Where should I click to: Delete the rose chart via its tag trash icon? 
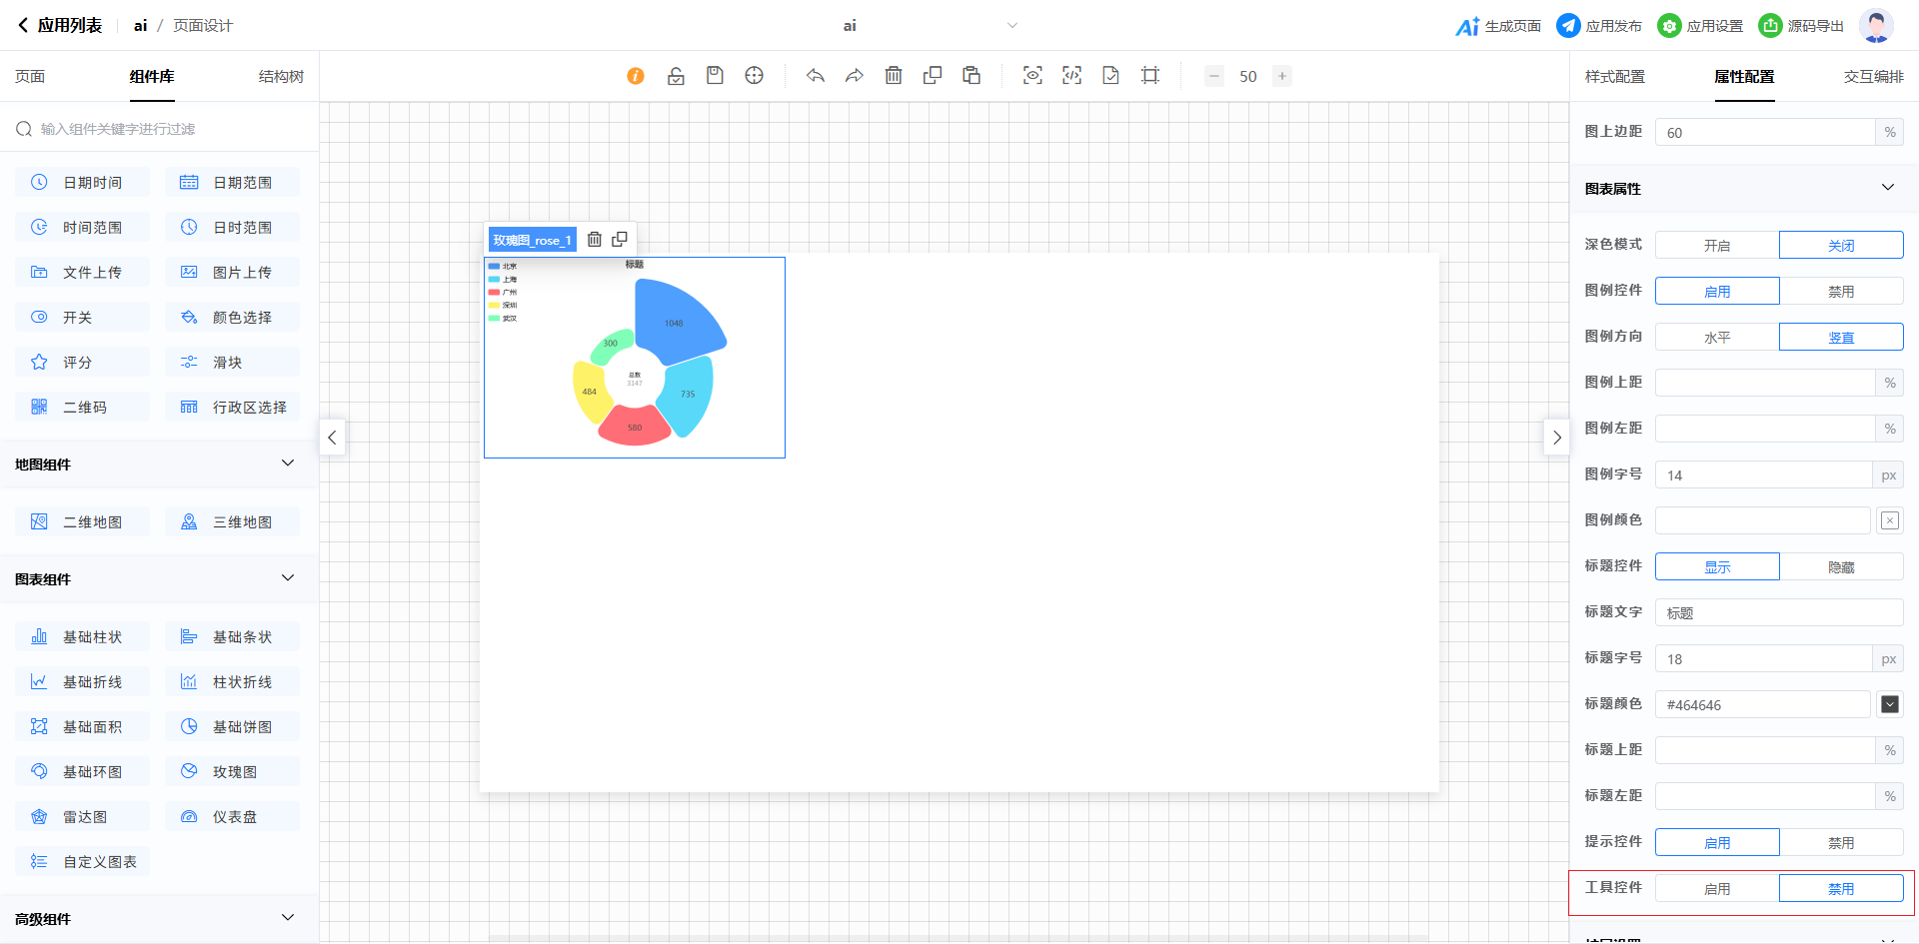point(595,240)
